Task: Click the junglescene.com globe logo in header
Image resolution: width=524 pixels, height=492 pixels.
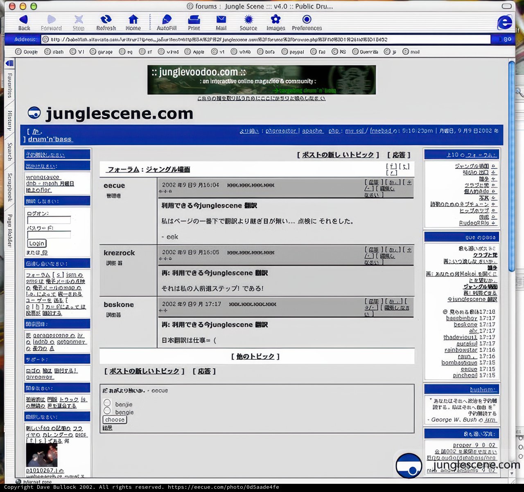Action: click(x=34, y=113)
